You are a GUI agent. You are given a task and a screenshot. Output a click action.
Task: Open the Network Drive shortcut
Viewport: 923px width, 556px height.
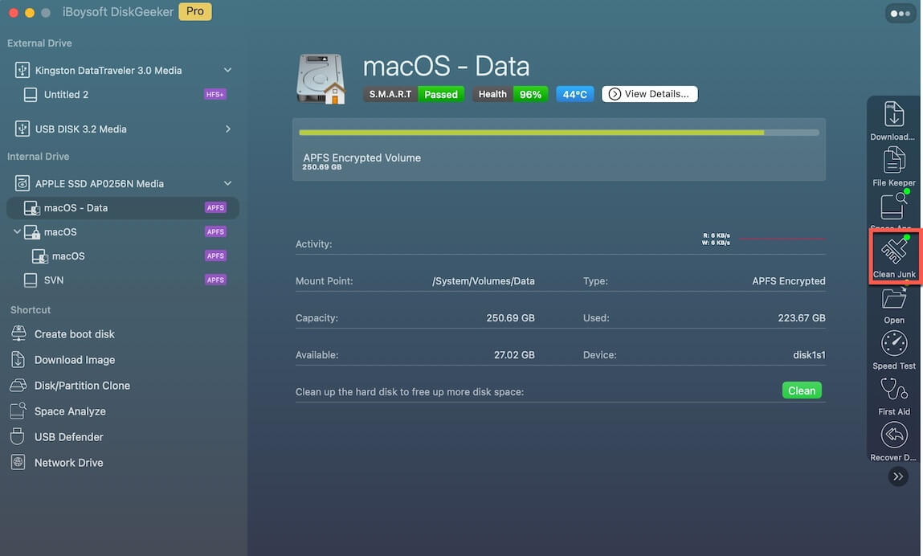pyautogui.click(x=68, y=462)
